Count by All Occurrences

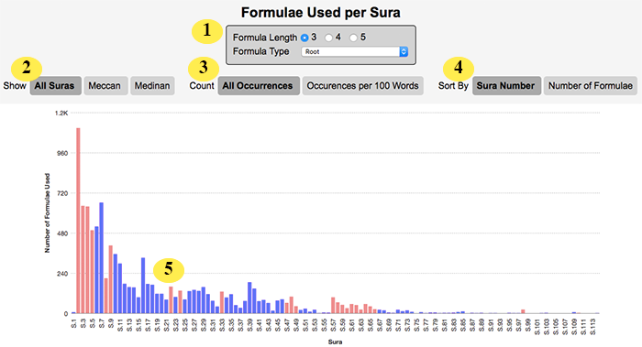coord(259,86)
